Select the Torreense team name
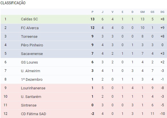The image size is (167, 118). coord(29,37)
